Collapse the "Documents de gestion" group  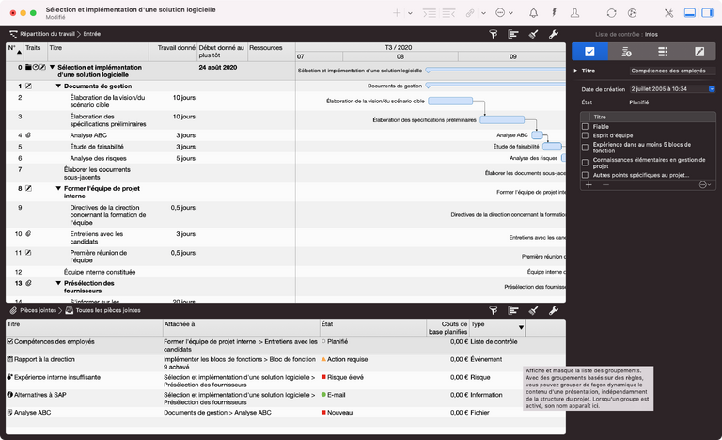click(57, 86)
